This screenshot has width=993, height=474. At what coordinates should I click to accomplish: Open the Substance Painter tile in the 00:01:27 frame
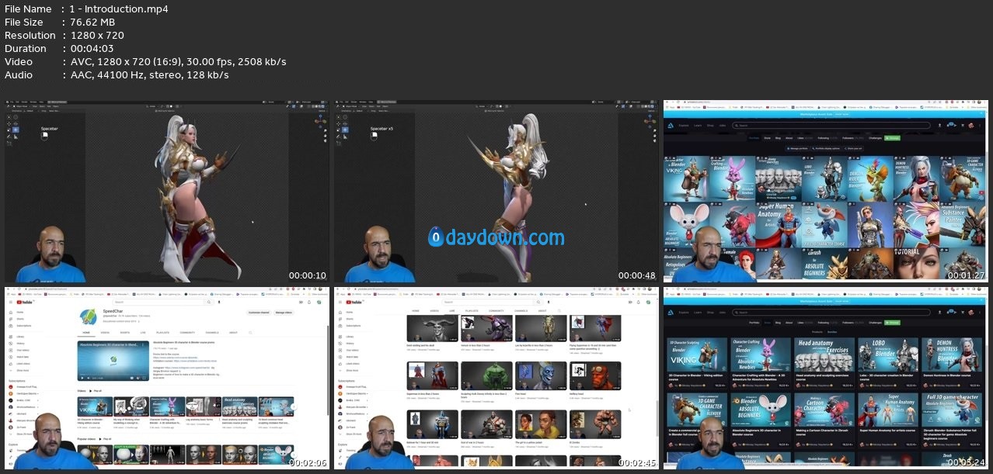[x=963, y=225]
